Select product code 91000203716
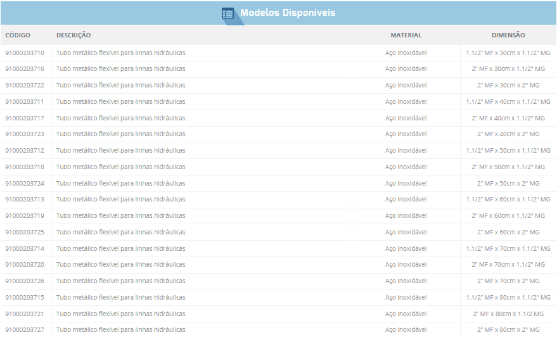557x337 pixels. 25,69
